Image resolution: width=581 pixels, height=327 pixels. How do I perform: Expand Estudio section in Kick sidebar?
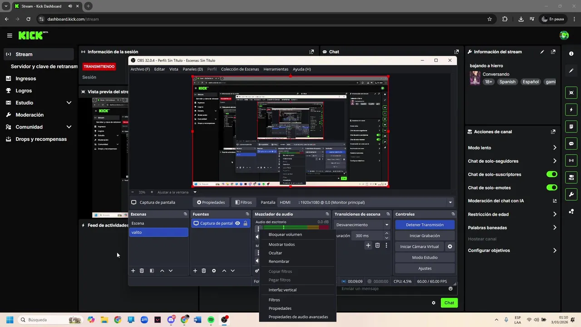69,103
